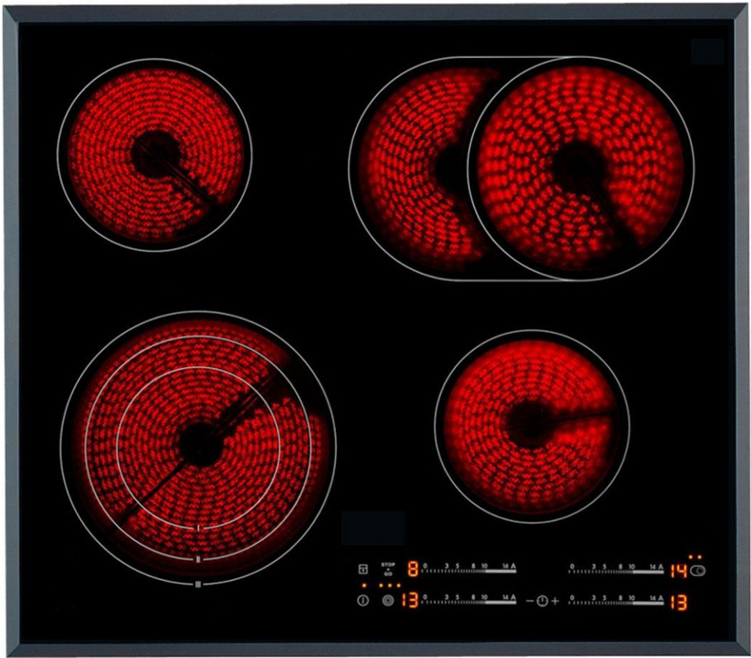Tap the I inner ring marker on triple zone
751x658 pixels.
pos(198,529)
